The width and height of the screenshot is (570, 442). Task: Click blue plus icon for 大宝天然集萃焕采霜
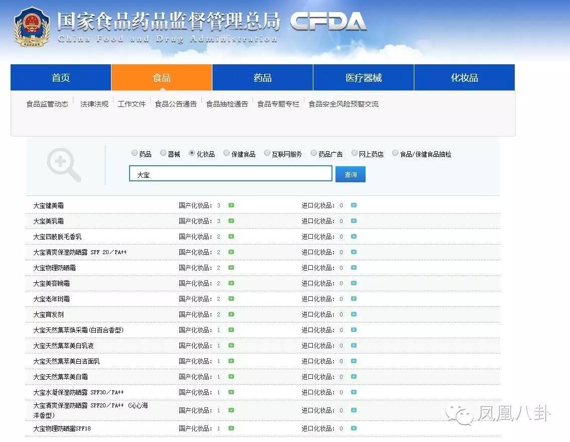354,330
